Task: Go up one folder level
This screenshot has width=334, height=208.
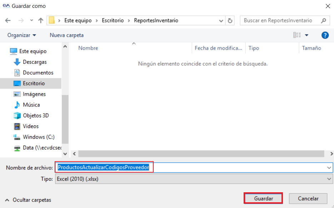Action: pyautogui.click(x=40, y=20)
